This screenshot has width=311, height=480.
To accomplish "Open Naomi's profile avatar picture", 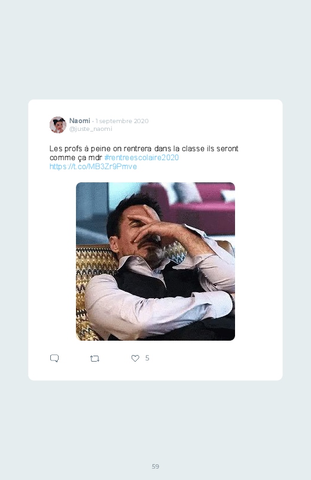I will click(x=58, y=124).
